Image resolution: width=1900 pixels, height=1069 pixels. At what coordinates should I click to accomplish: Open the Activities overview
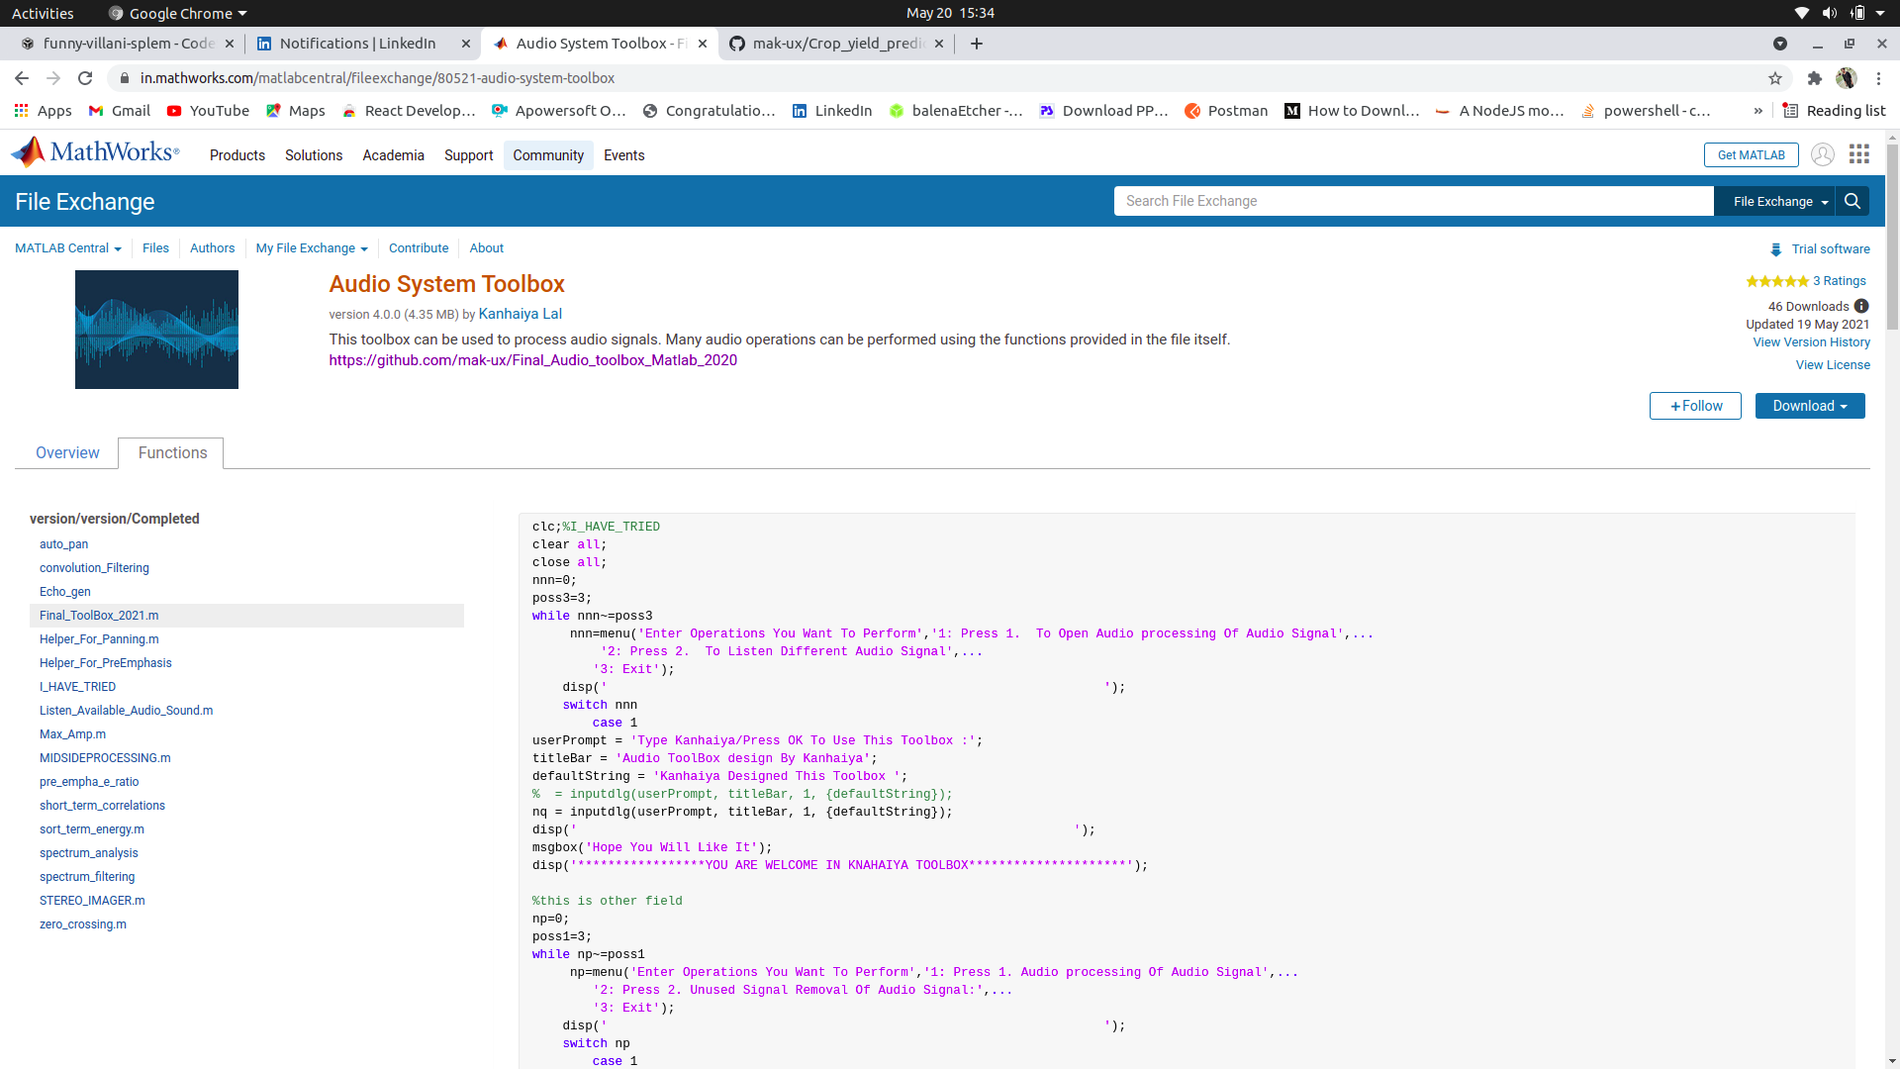43,13
